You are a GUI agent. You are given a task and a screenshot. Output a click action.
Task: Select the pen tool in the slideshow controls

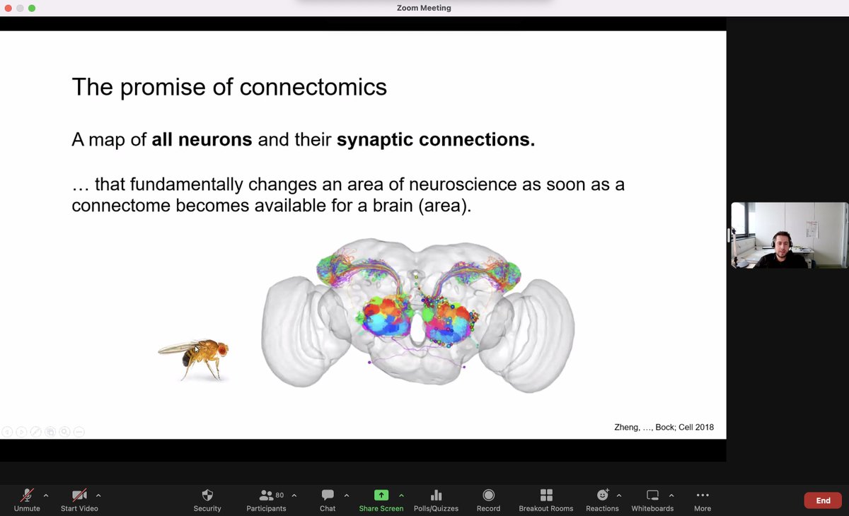[35, 431]
